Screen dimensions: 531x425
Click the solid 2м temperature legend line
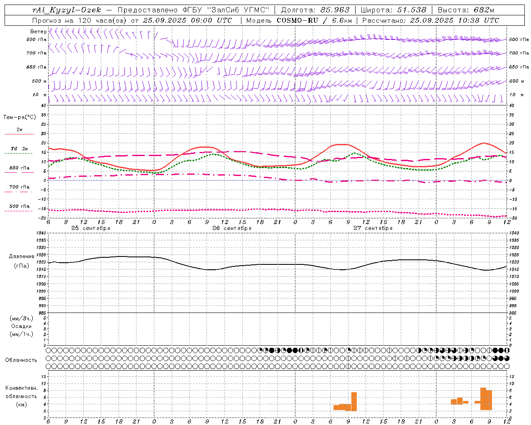click(19, 134)
